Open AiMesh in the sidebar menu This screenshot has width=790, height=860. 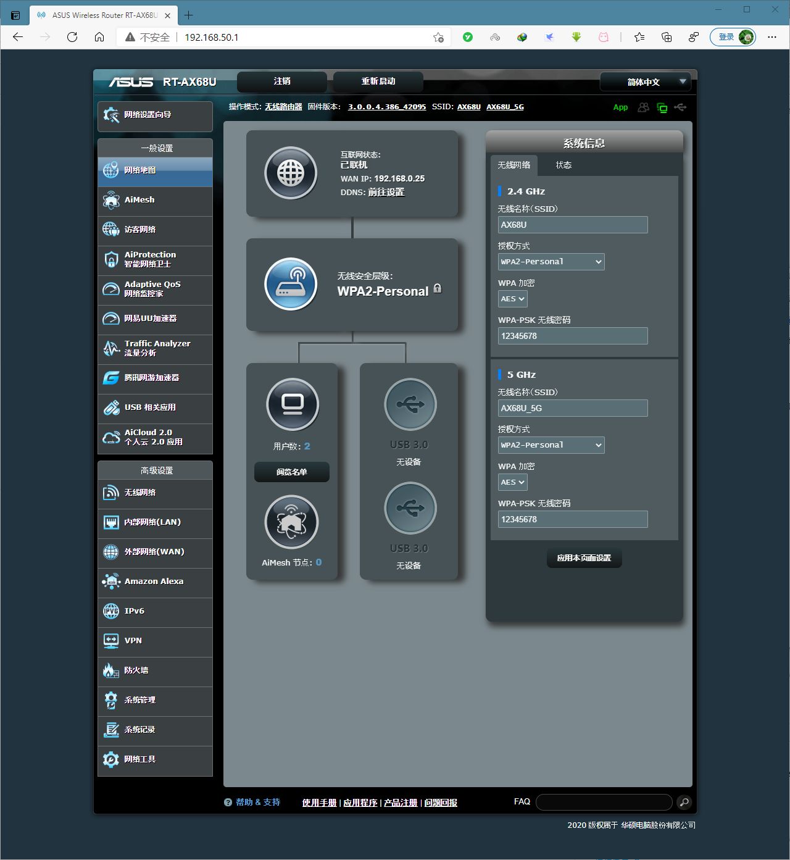155,200
